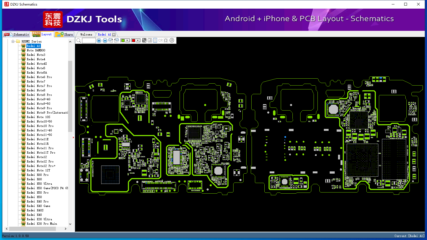This screenshot has height=240, width=427.
Task: Select the PADS Layout tab
Action: click(42, 34)
